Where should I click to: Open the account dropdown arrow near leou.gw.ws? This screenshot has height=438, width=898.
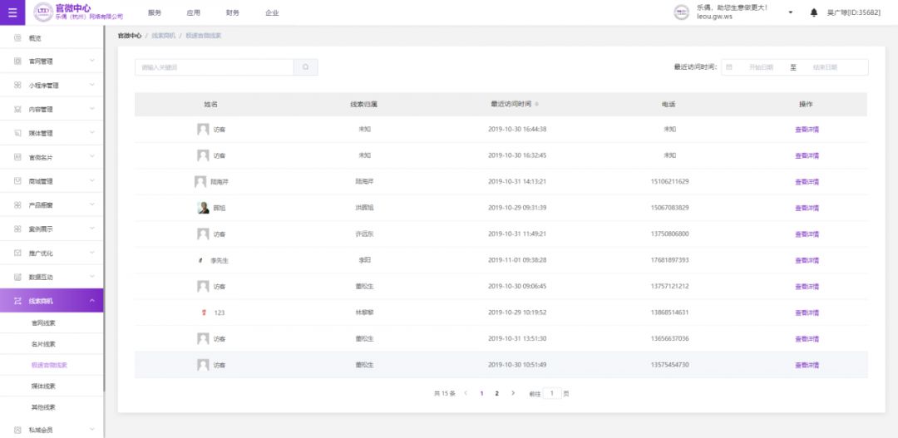(790, 12)
